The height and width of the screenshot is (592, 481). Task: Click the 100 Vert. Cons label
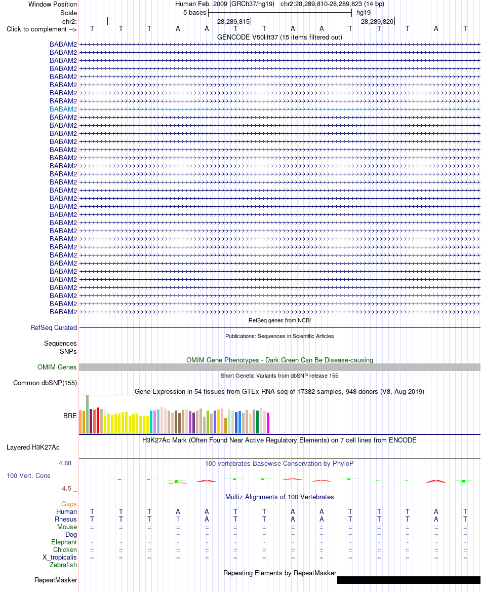(x=28, y=476)
